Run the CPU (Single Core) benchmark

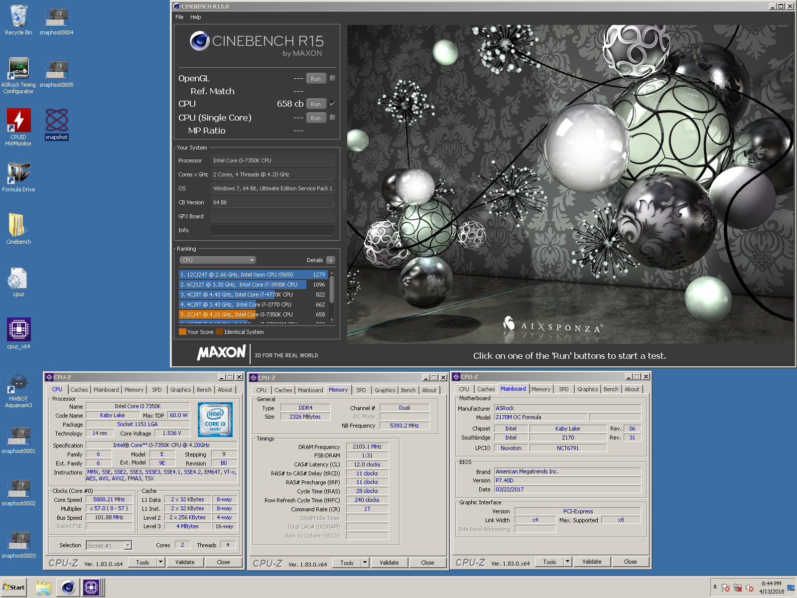tap(316, 118)
